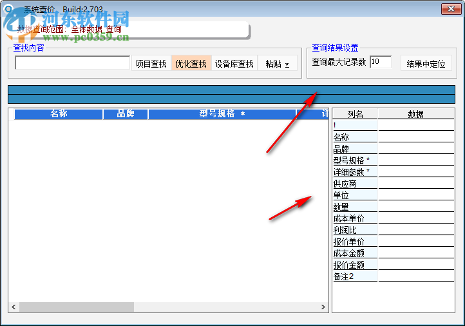Image resolution: width=465 pixels, height=326 pixels.
Task: Click the horizontal scrollbar thumb
Action: point(77,307)
